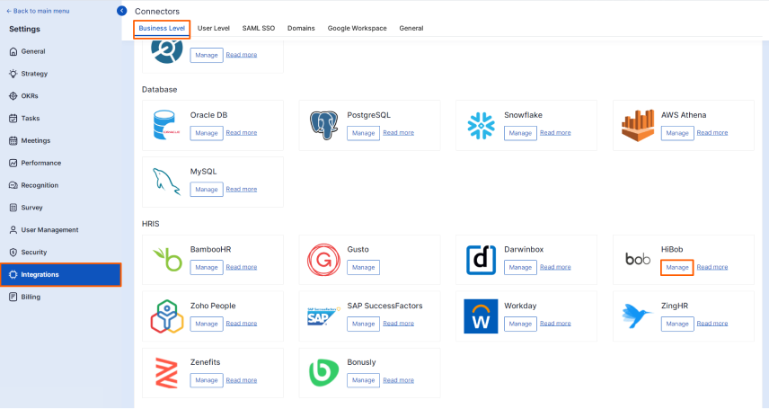Click the Gusto logo
Image resolution: width=769 pixels, height=409 pixels.
click(323, 260)
